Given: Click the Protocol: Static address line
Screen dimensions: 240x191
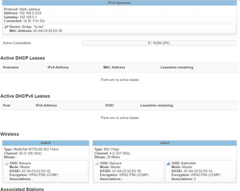Looking at the screenshot, I should [22, 9].
